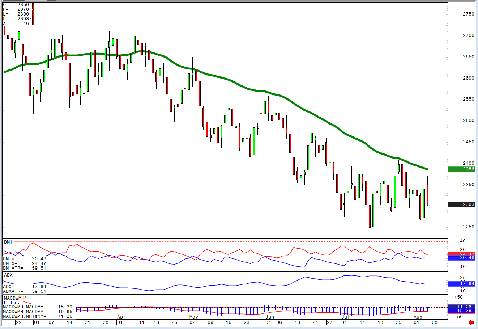Click the -50 label on the MACD scale
This screenshot has width=478, height=329.
[x=458, y=317]
